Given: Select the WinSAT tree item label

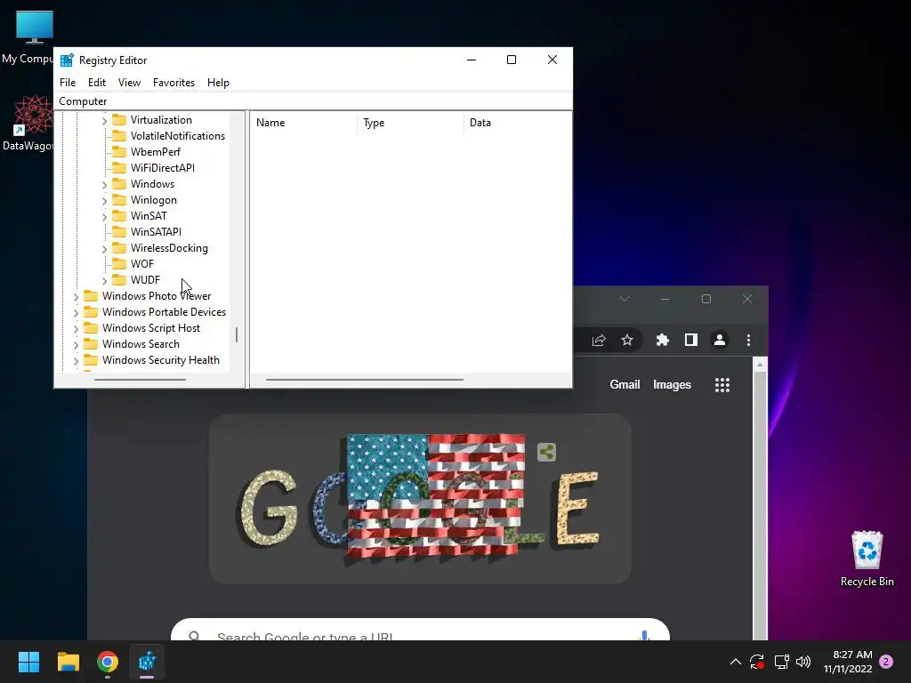Looking at the screenshot, I should point(149,215).
